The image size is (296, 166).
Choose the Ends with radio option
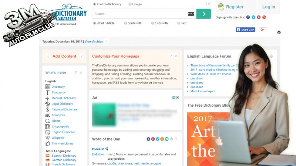tap(152, 23)
